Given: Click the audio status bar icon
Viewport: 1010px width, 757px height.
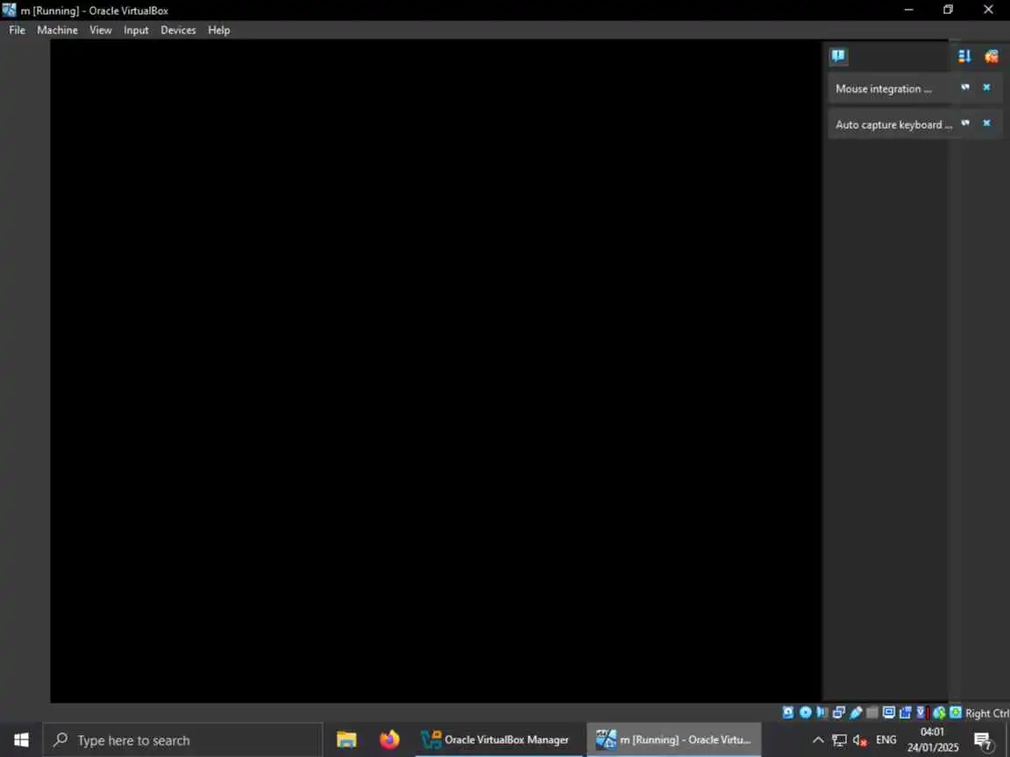Looking at the screenshot, I should 822,712.
